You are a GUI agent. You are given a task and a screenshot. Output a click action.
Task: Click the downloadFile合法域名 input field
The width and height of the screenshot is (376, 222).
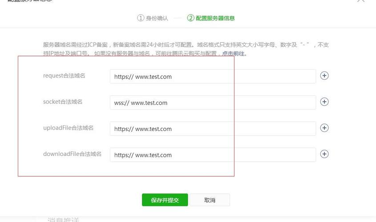pyautogui.click(x=213, y=155)
